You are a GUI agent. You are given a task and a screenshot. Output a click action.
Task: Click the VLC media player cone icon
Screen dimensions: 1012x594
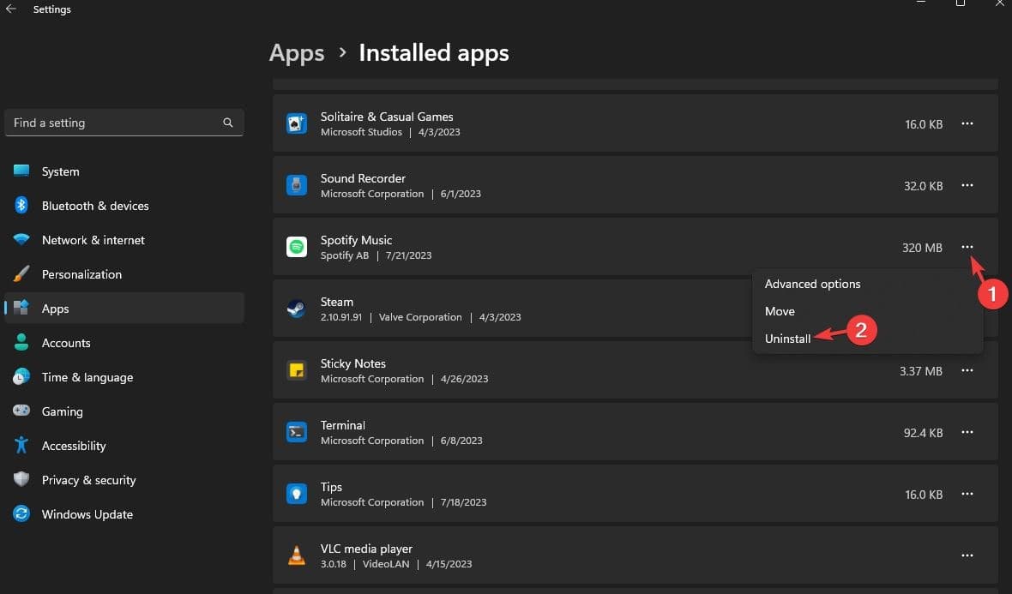[x=296, y=555]
